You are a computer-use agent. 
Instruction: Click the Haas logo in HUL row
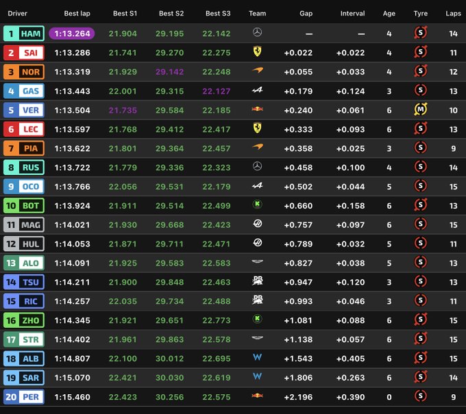(258, 242)
